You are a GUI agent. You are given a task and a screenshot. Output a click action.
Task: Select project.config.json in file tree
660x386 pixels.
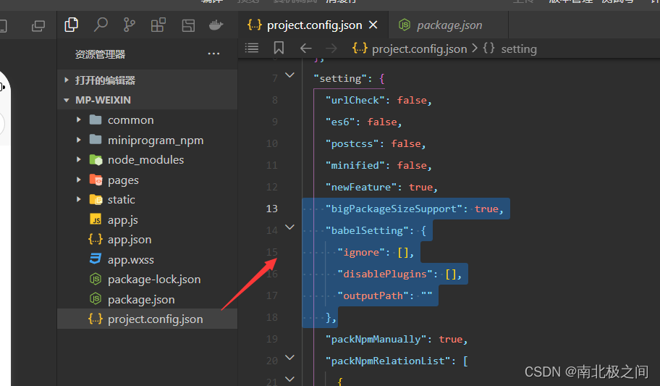point(148,319)
